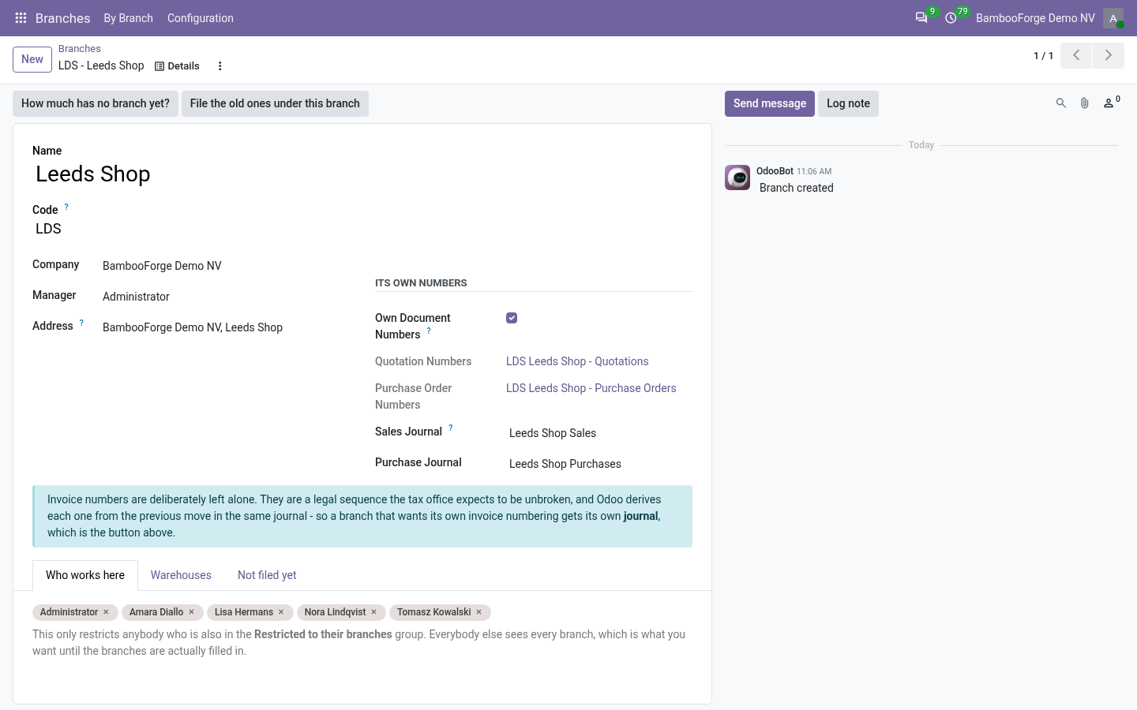Click the Send message button
The image size is (1137, 710).
pos(770,103)
